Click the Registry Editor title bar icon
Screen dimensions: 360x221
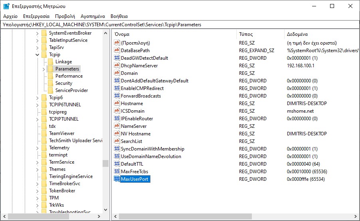click(x=6, y=6)
